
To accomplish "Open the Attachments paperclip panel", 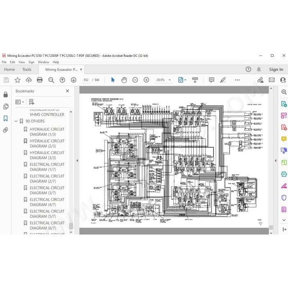I will point(6,130).
